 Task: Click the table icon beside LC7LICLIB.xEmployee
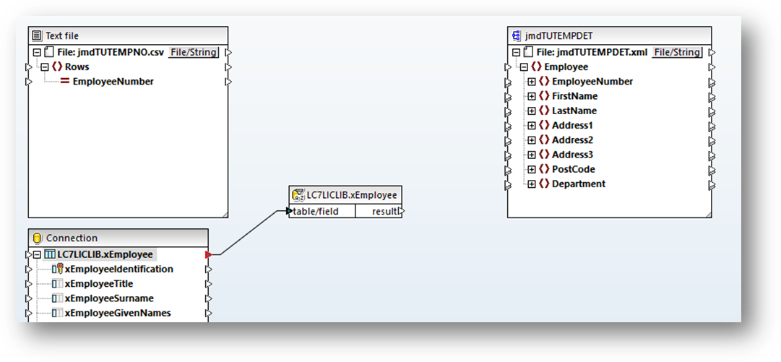[50, 254]
